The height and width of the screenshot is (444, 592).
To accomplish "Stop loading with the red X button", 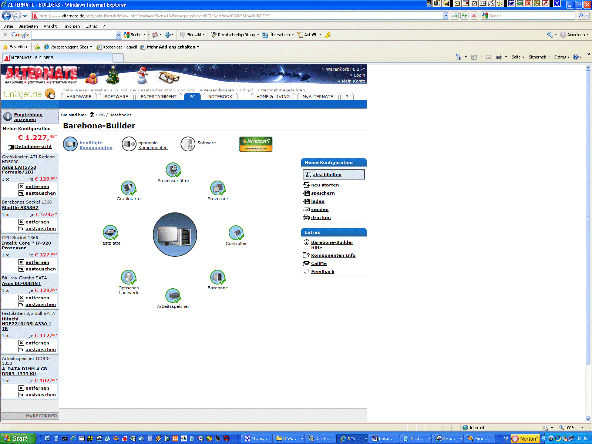I will (x=474, y=16).
